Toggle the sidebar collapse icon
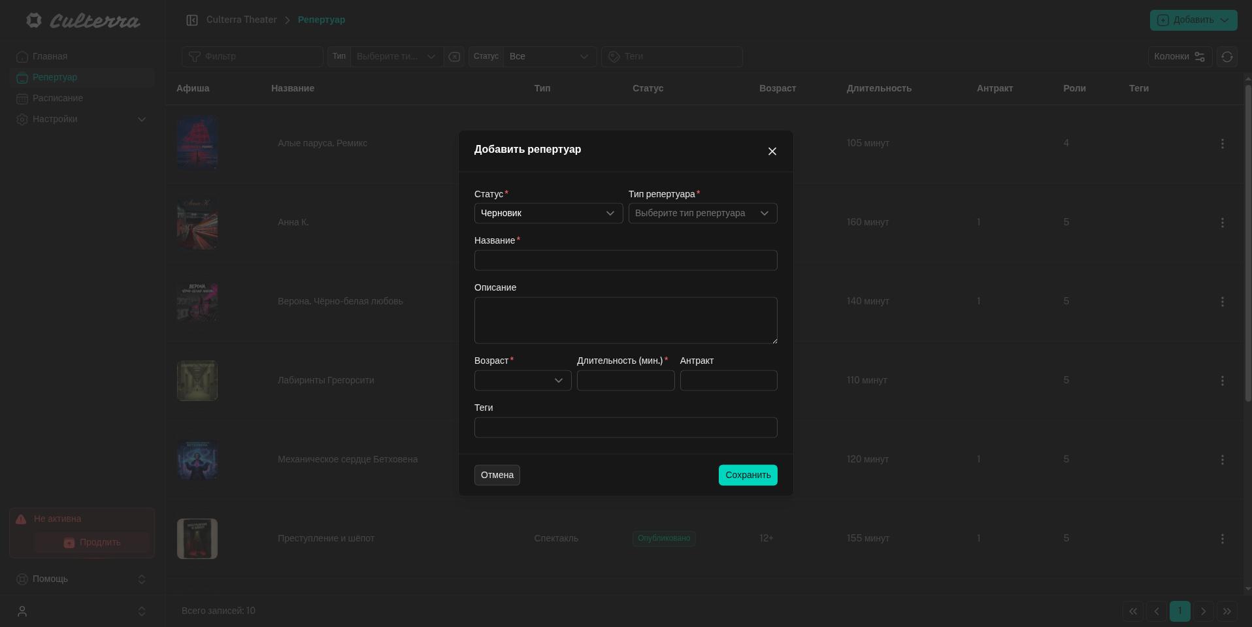 pyautogui.click(x=192, y=20)
